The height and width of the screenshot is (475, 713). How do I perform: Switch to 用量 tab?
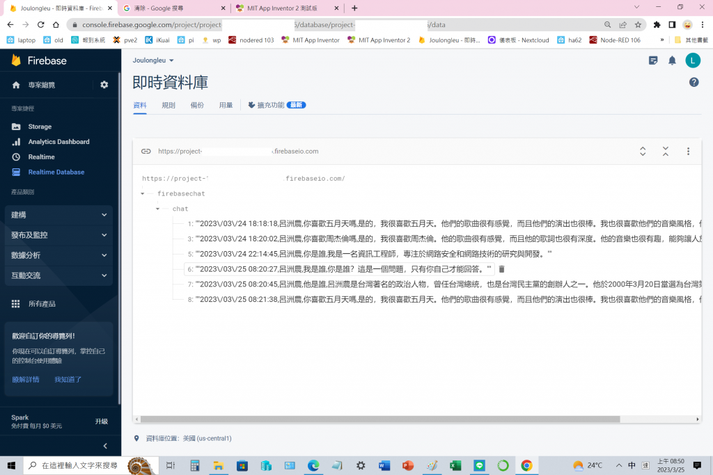pos(226,105)
